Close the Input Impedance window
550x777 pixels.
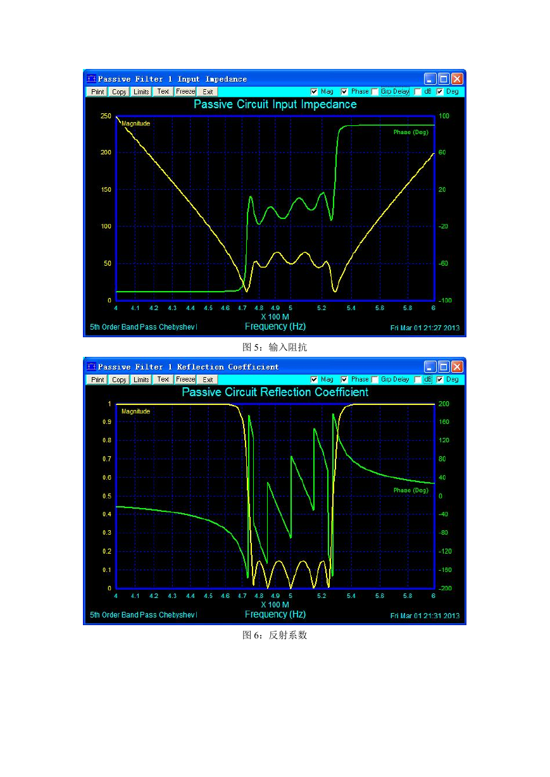click(457, 79)
